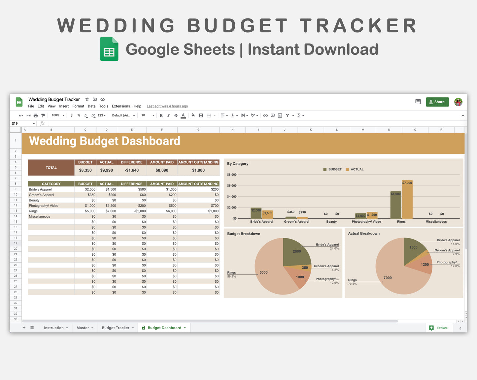Viewport: 477px width, 380px height.
Task: Open the Format menu
Action: click(78, 106)
